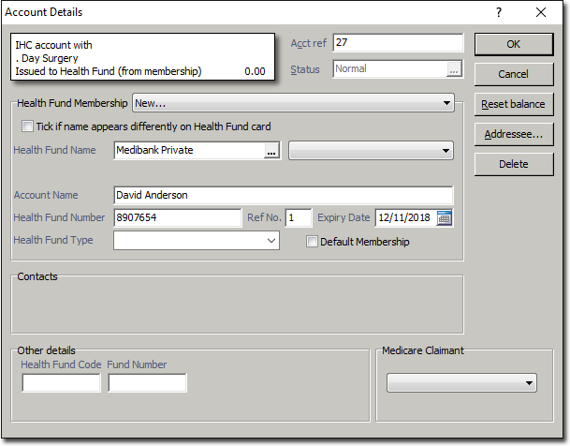The width and height of the screenshot is (570, 446).
Task: Open the Addressee... dialog button
Action: [x=512, y=134]
